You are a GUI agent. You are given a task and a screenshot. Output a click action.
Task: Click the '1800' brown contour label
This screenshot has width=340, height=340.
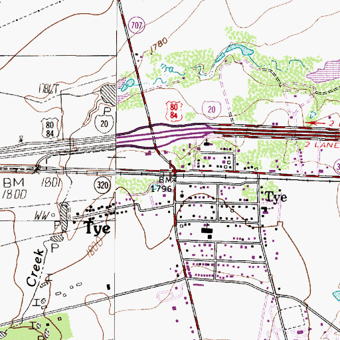click(95, 247)
